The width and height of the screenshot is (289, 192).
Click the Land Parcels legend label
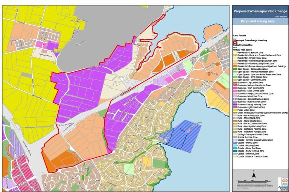click(x=240, y=36)
